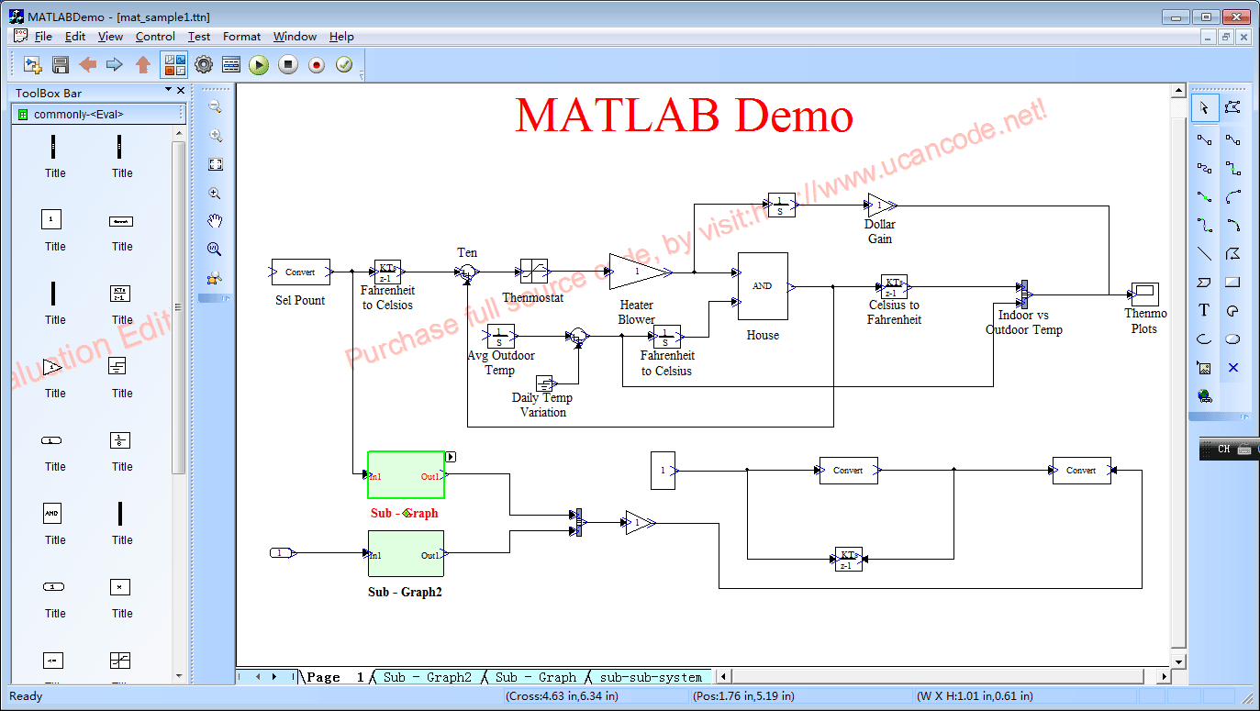Viewport: 1260px width, 711px height.
Task: Close the ToolBox Bar panel
Action: point(181,90)
